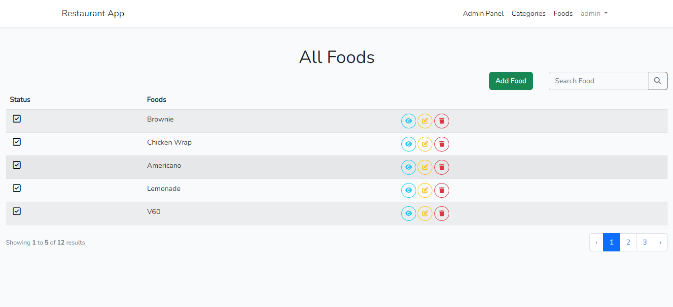673x307 pixels.
Task: Click the edit icon for V60
Action: [x=425, y=213]
